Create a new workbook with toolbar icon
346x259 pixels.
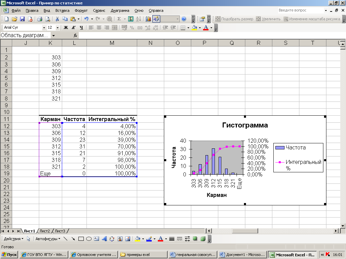click(7, 19)
